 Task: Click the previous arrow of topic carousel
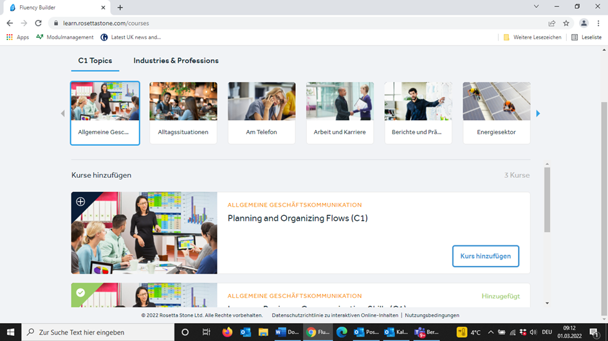click(62, 114)
